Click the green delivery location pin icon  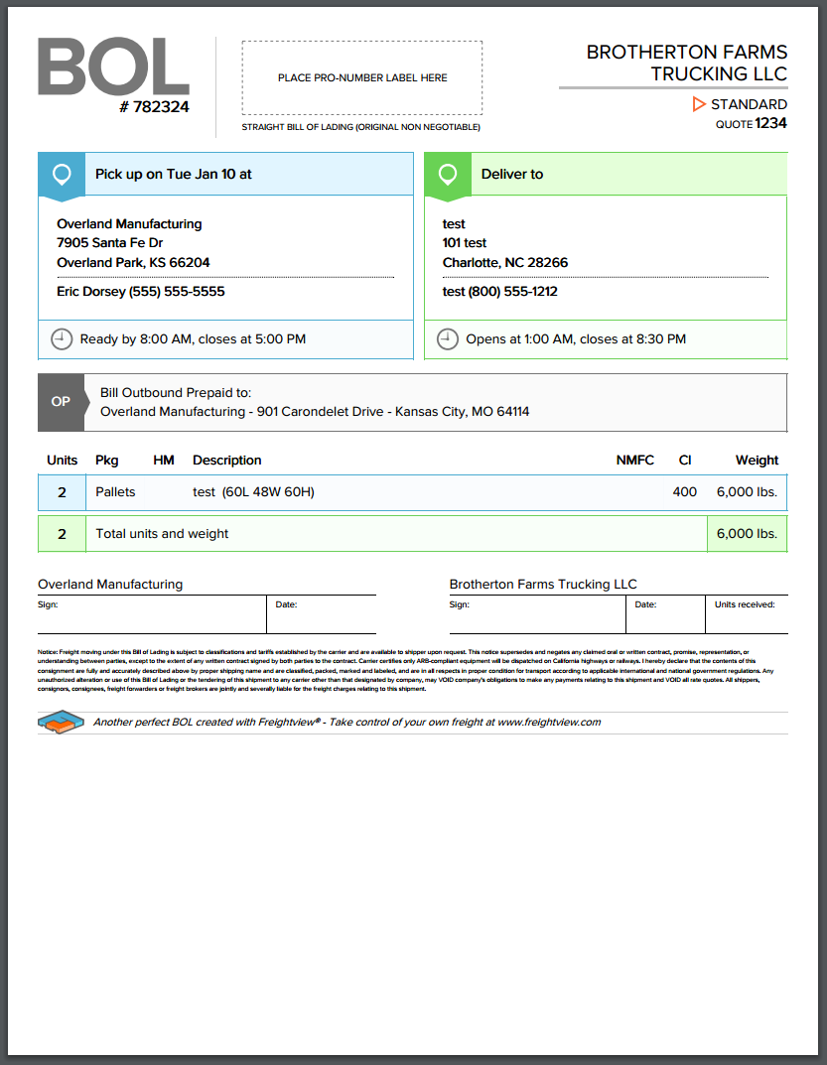point(448,175)
